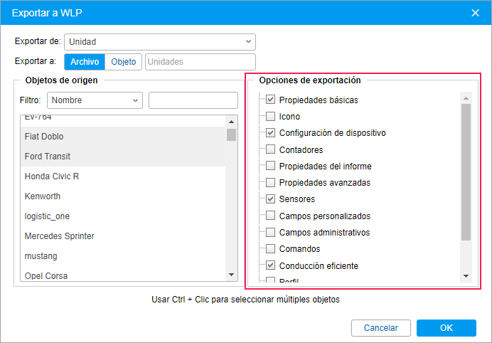Click the scroll-up arrow in the export options
492x343 pixels.
pos(466,98)
